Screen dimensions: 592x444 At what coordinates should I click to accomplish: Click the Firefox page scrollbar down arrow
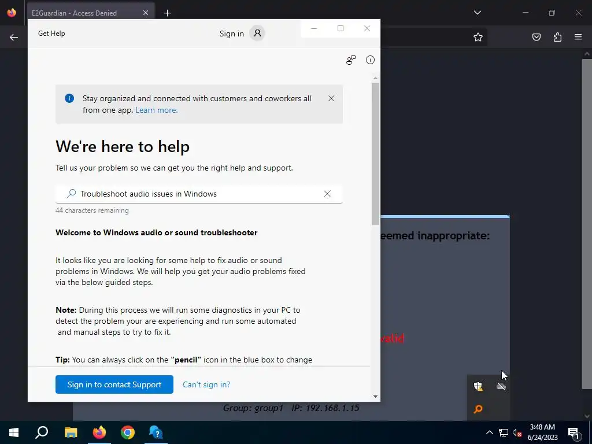587,416
